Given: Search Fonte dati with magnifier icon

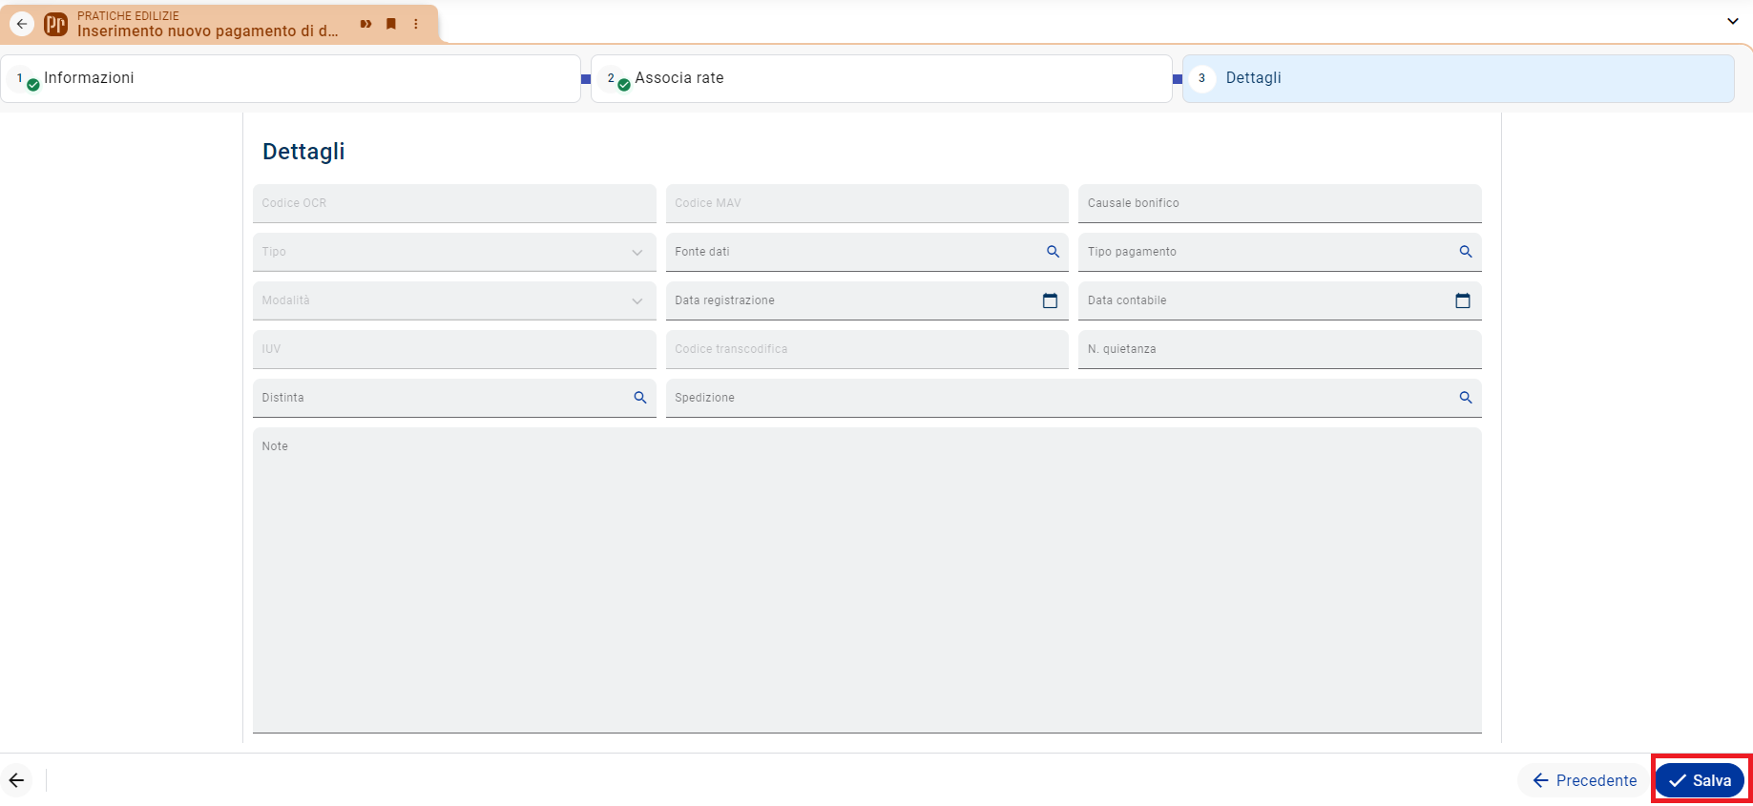Looking at the screenshot, I should 1053,252.
